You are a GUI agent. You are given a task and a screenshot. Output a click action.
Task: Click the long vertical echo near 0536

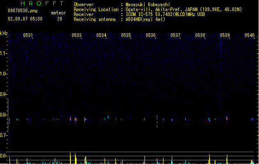tap(157, 122)
